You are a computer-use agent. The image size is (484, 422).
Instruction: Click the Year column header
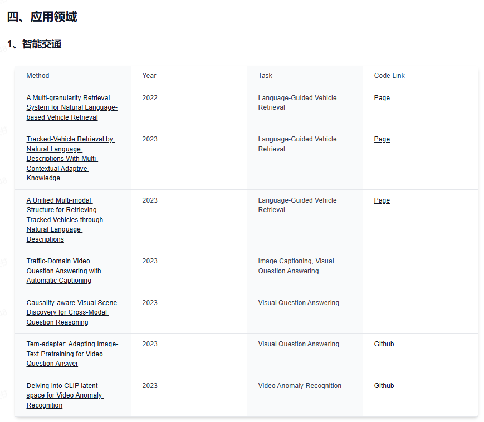click(x=149, y=76)
